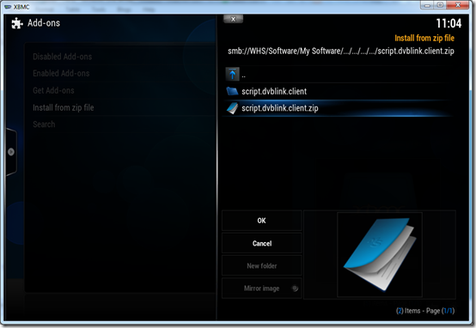
Task: Click the script.dvblink.client folder icon
Action: [232, 91]
